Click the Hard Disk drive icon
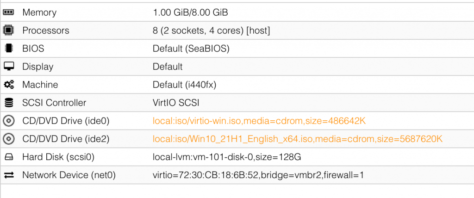Screen dimensions: 474x198 [x=8, y=157]
